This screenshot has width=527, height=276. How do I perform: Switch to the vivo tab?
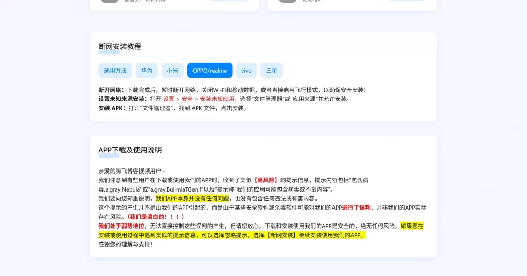[x=247, y=70]
